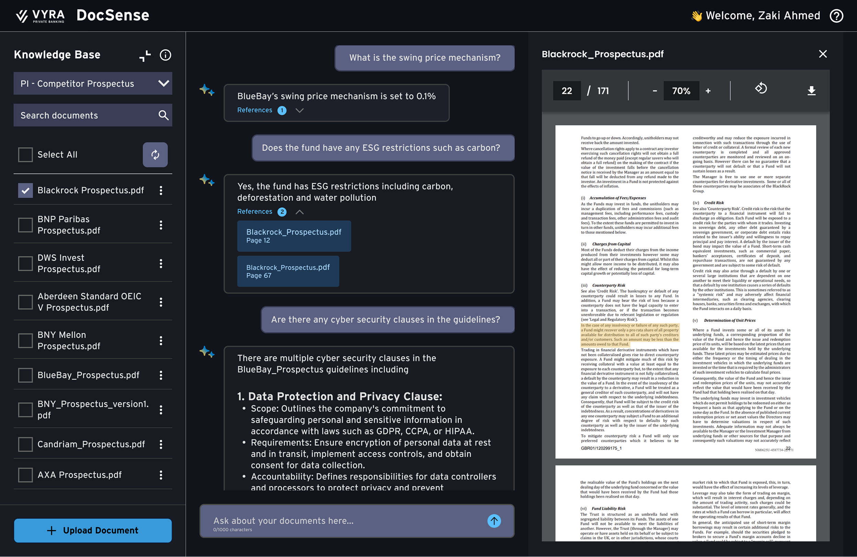The width and height of the screenshot is (857, 557).
Task: Click the AI sparkle icon beside BlueBay answer
Action: (207, 90)
